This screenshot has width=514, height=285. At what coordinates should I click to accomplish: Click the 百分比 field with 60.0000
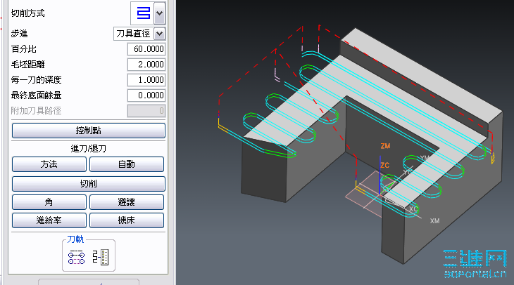146,49
